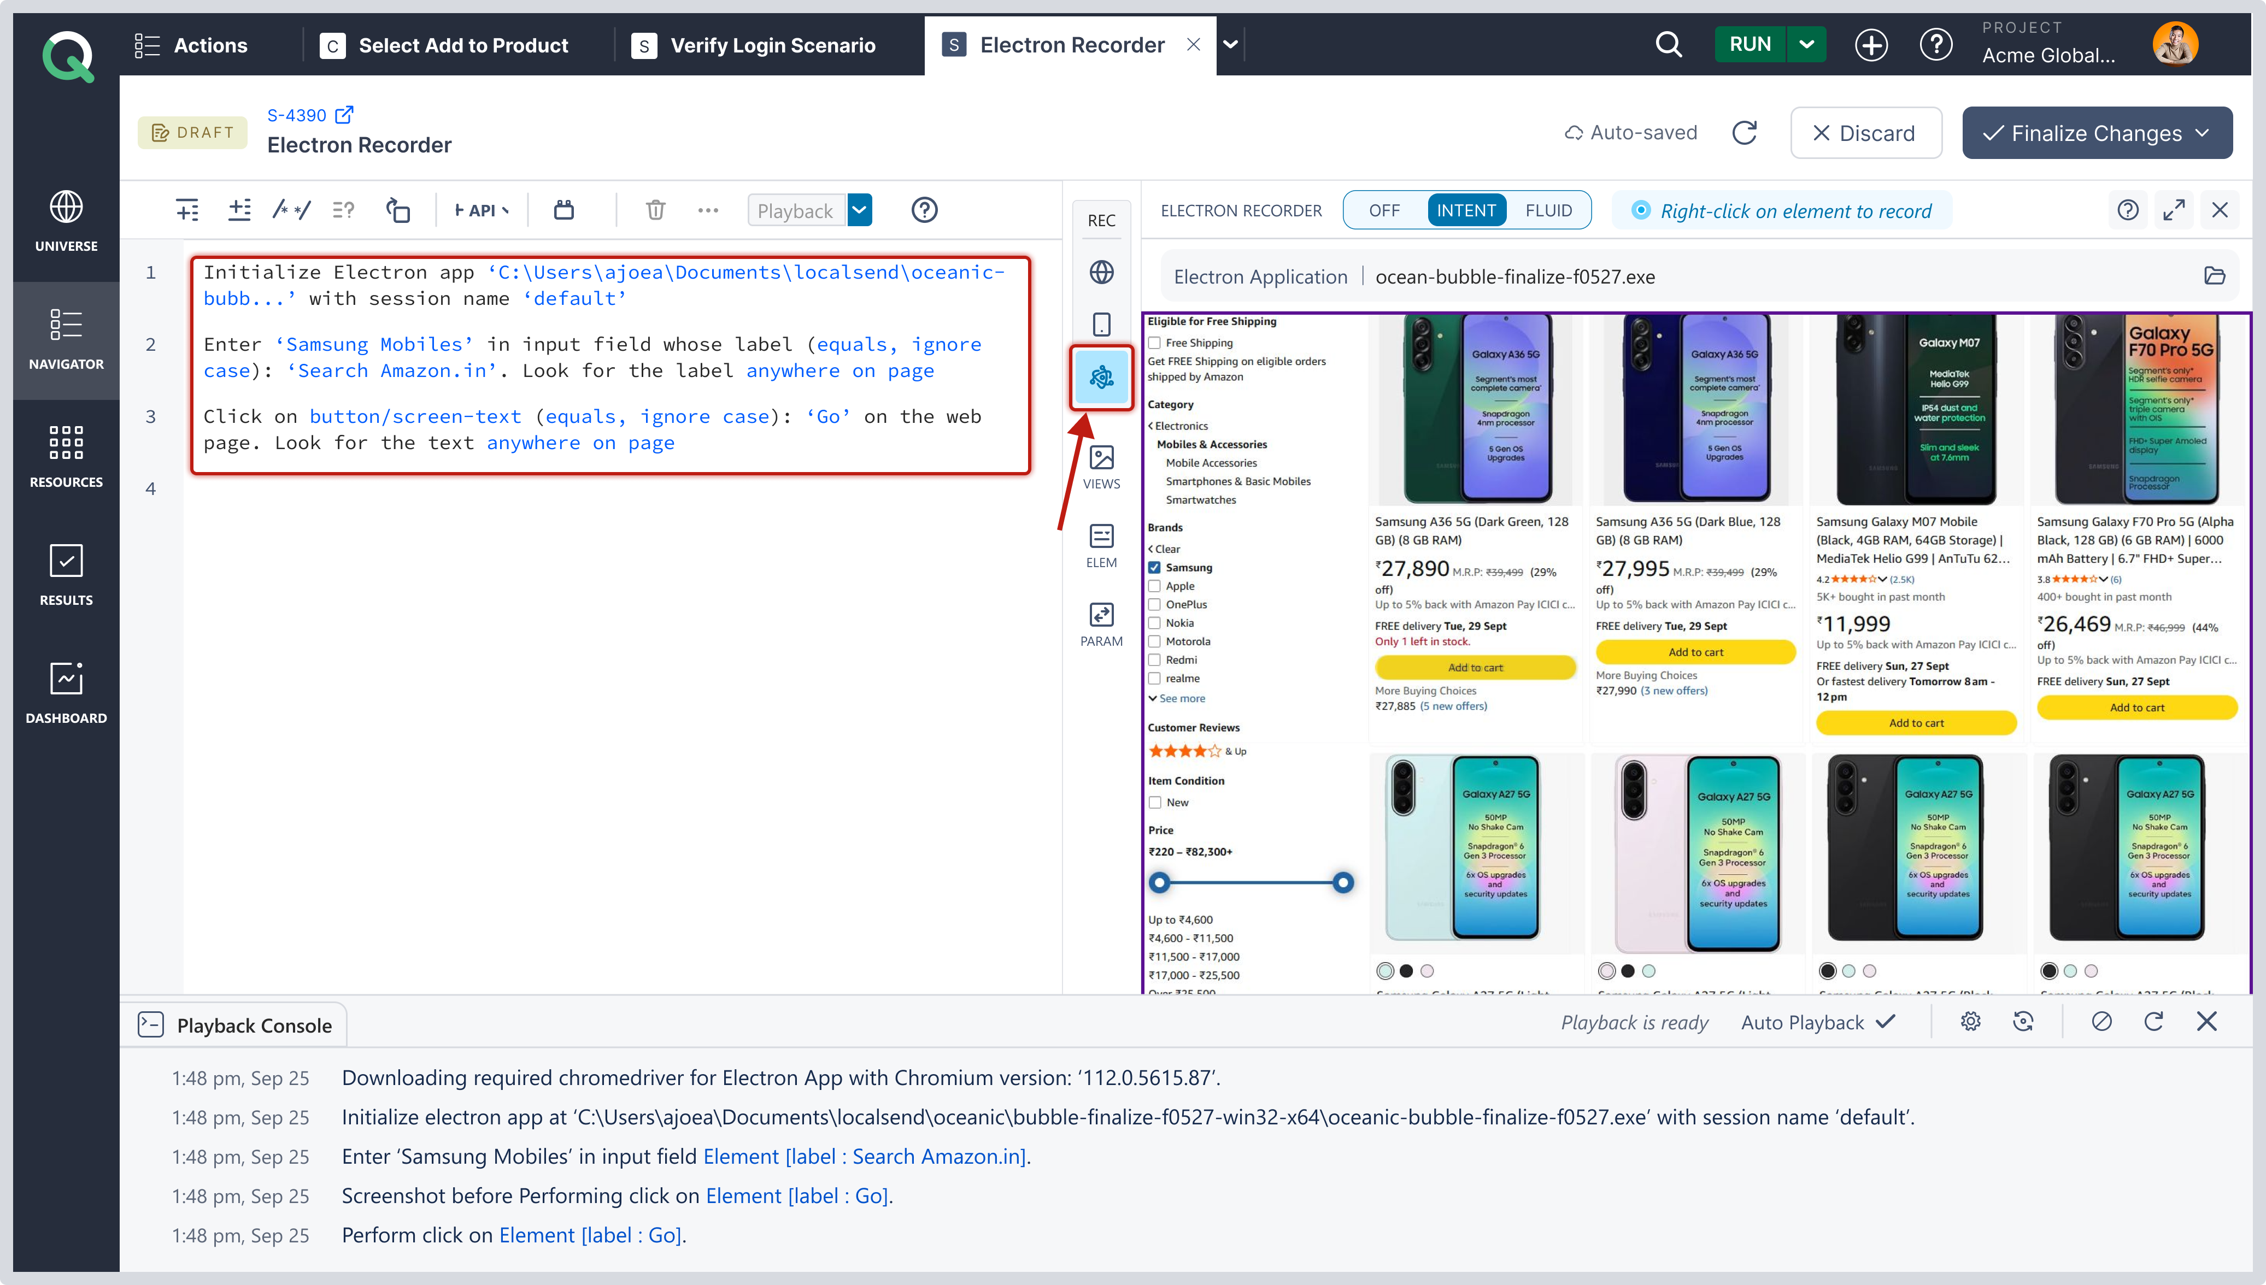Click the RUN button
Image resolution: width=2266 pixels, height=1285 pixels.
pyautogui.click(x=1750, y=44)
